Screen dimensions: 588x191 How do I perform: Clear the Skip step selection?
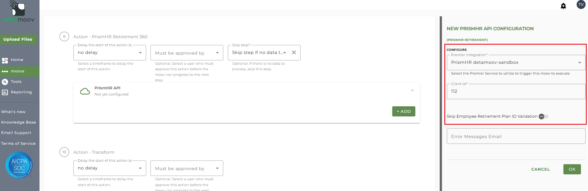tap(294, 52)
